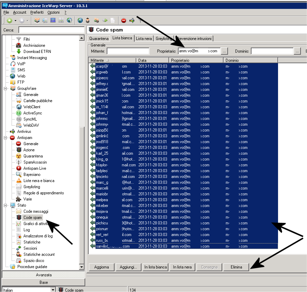Open Procedure guidate node
Image resolution: width=307 pixels, height=292 pixels.
coord(32,267)
